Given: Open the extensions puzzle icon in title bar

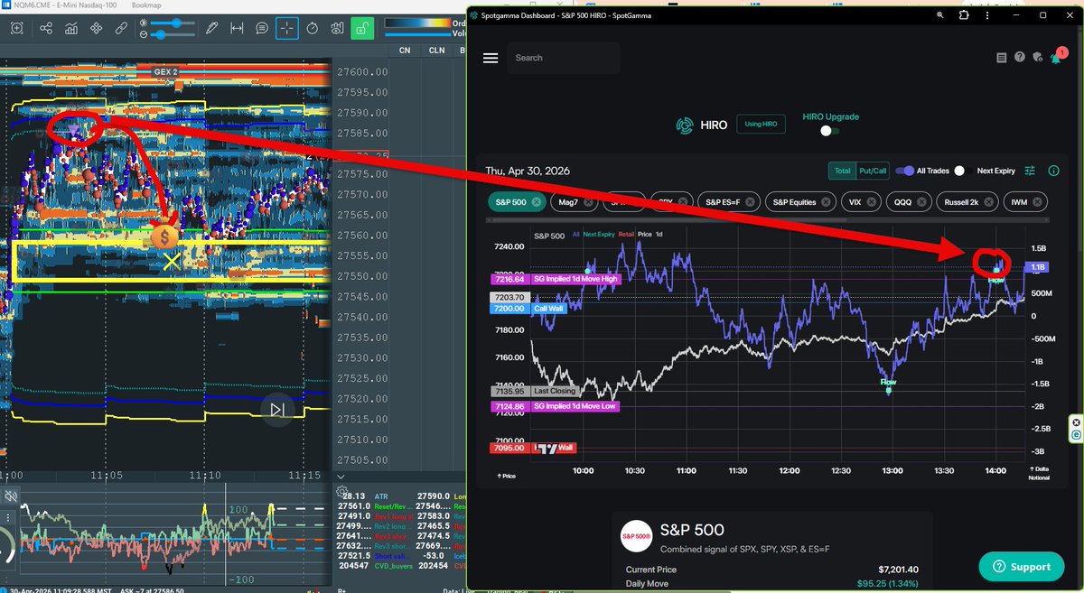Looking at the screenshot, I should coord(963,15).
